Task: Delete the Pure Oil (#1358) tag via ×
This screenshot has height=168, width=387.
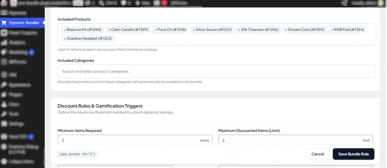Action: 156,30
